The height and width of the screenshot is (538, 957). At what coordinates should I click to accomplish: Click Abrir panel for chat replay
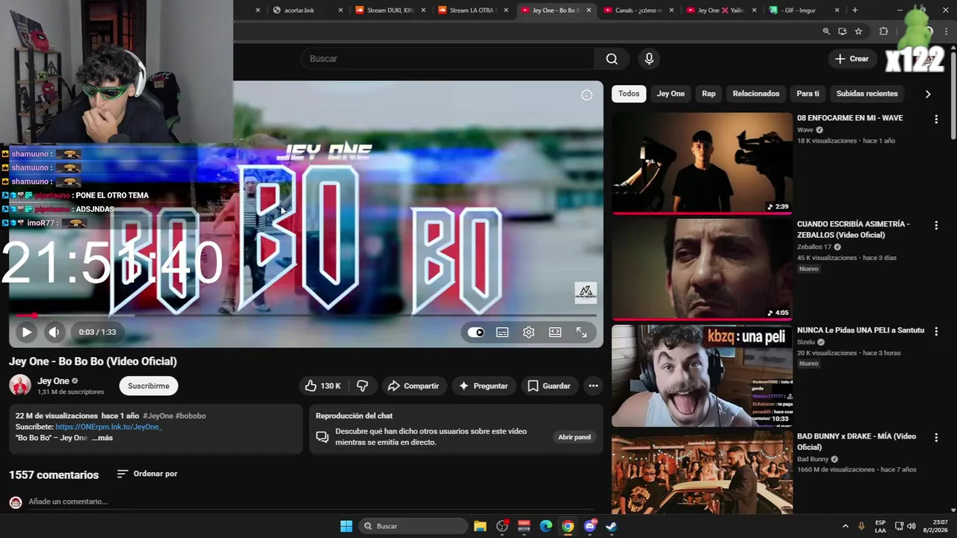point(574,437)
